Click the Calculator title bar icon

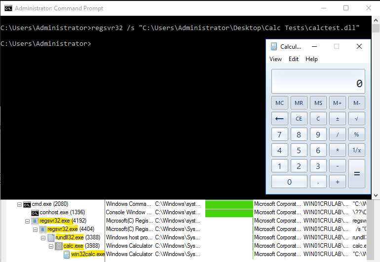click(274, 47)
